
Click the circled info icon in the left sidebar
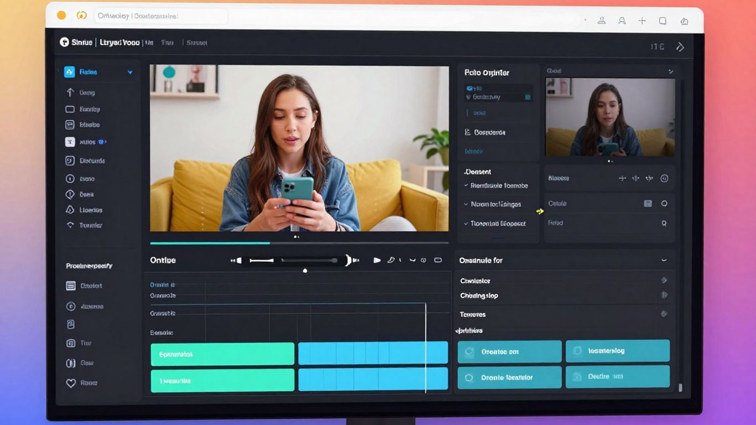[70, 179]
